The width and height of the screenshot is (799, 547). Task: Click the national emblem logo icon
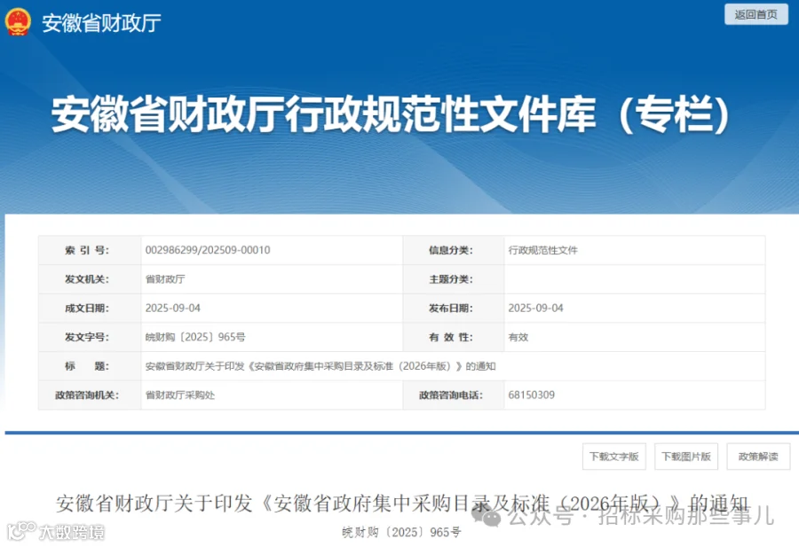click(18, 22)
